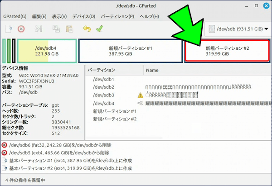Click the Delete partition toolbar icon
The image size is (272, 186).
pyautogui.click(x=21, y=29)
